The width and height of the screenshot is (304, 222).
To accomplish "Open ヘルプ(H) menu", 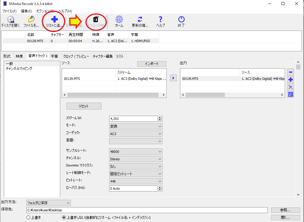I will click(x=65, y=11).
